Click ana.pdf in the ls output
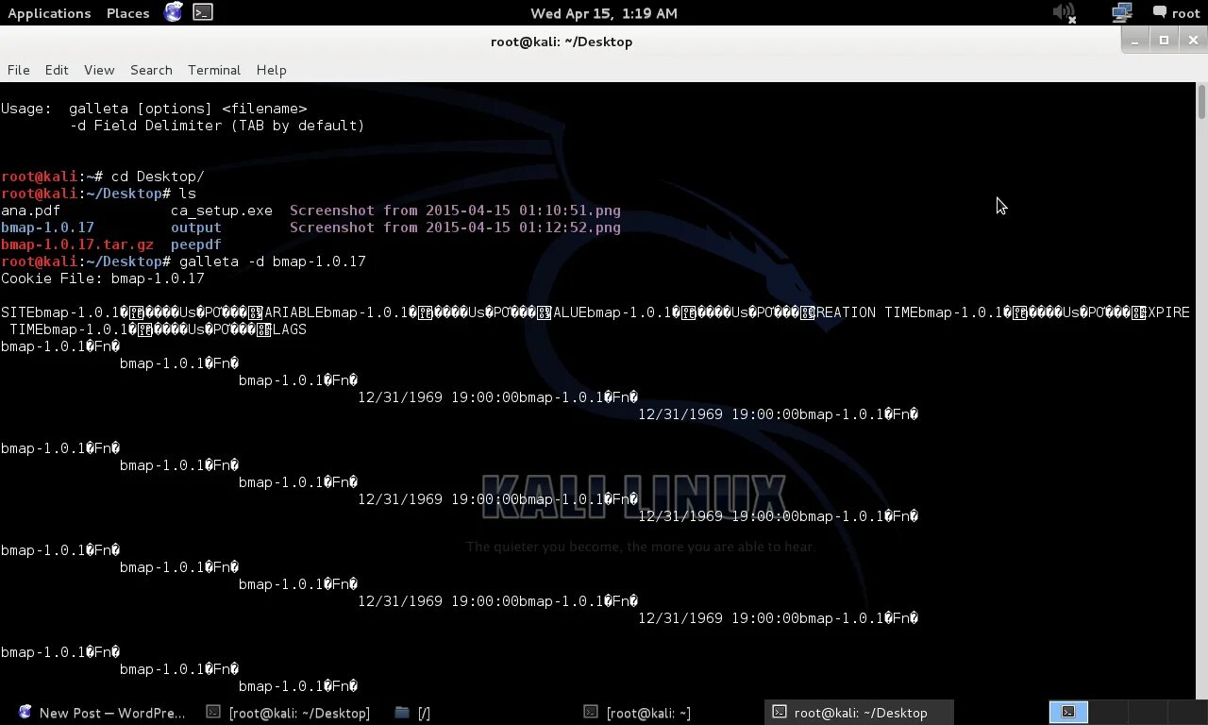The height and width of the screenshot is (725, 1208). pyautogui.click(x=30, y=211)
